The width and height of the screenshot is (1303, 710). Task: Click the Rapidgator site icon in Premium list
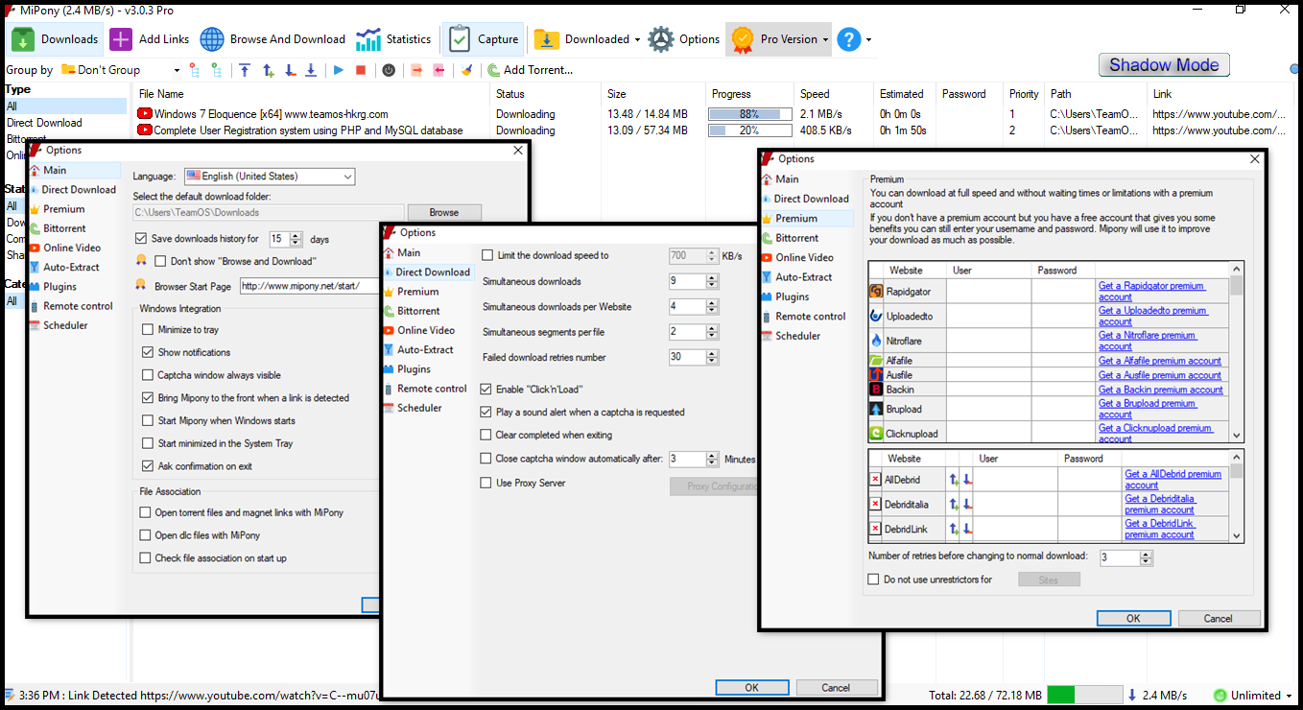click(x=876, y=291)
